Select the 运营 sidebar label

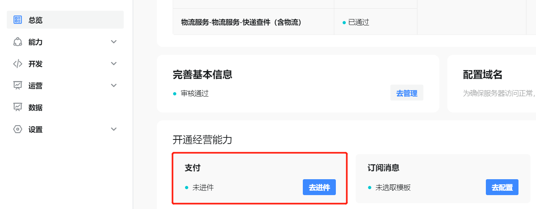click(x=35, y=85)
